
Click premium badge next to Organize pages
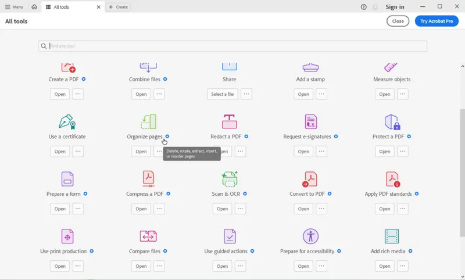(167, 137)
